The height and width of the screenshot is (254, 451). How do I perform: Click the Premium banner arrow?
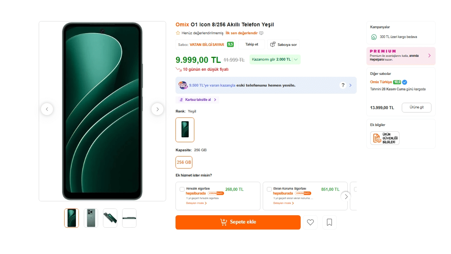point(429,56)
